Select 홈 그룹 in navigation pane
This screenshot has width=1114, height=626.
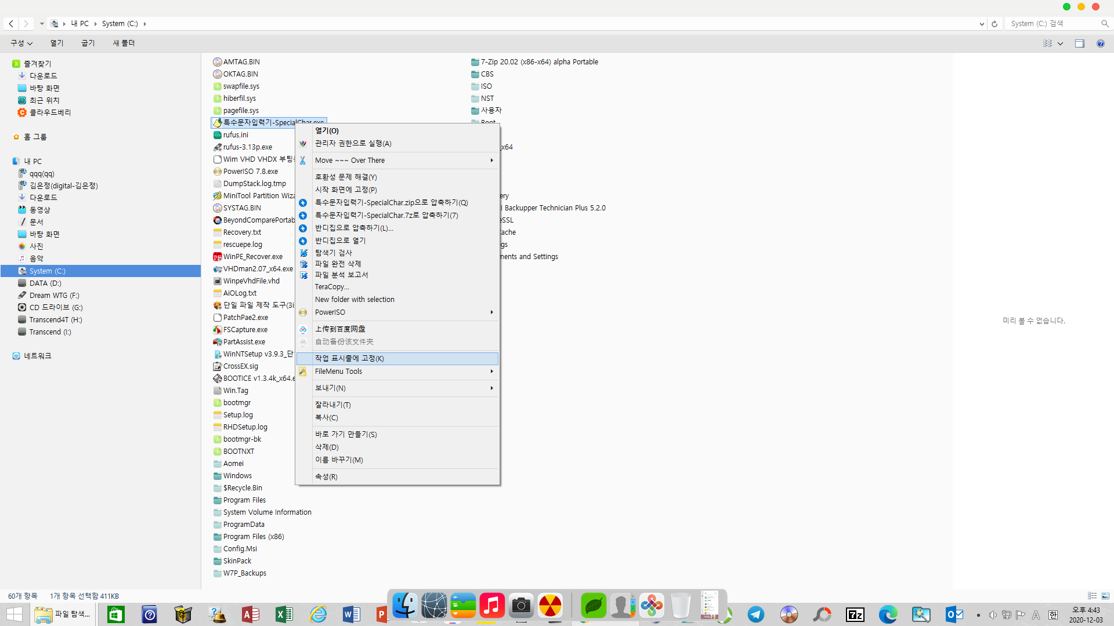click(35, 137)
